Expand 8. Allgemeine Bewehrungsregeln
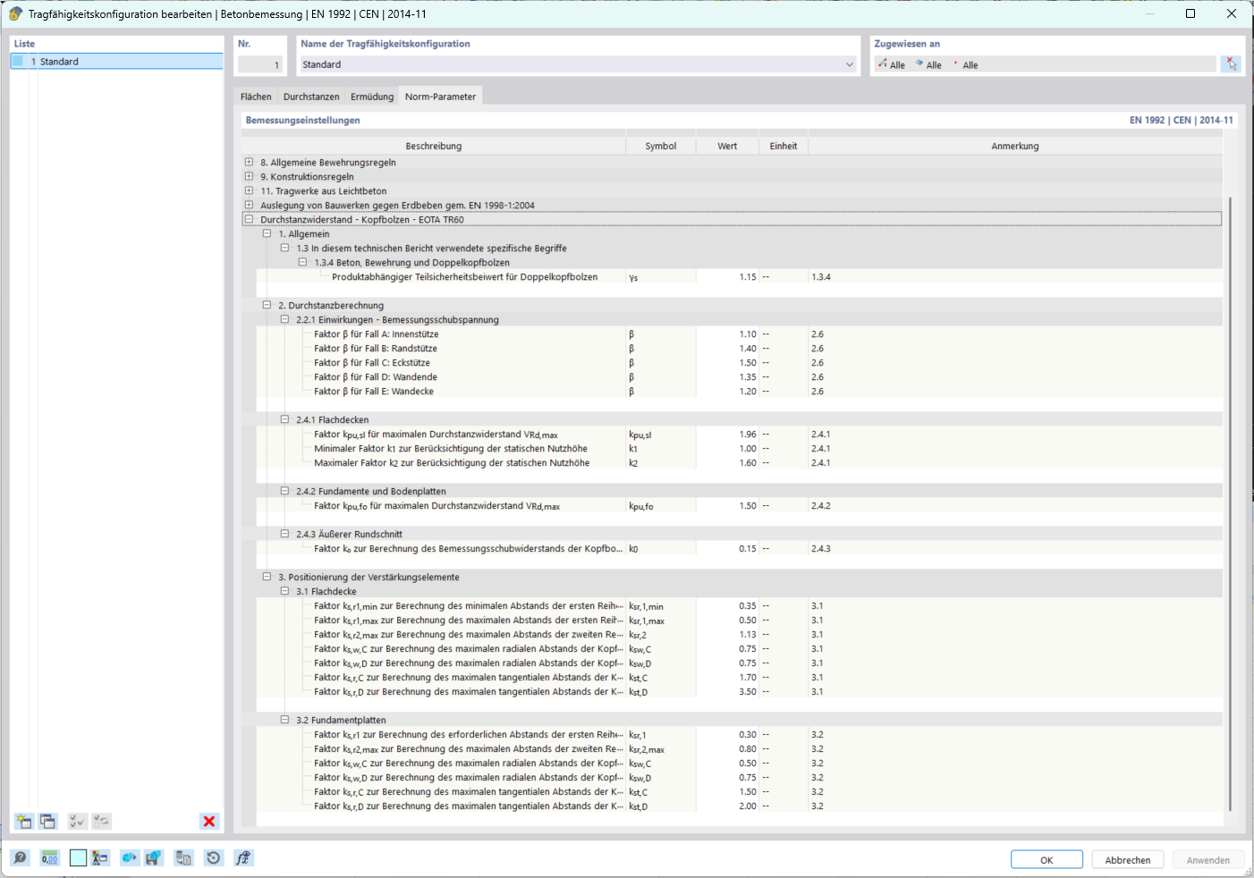Viewport: 1254px width, 878px height. (x=250, y=162)
